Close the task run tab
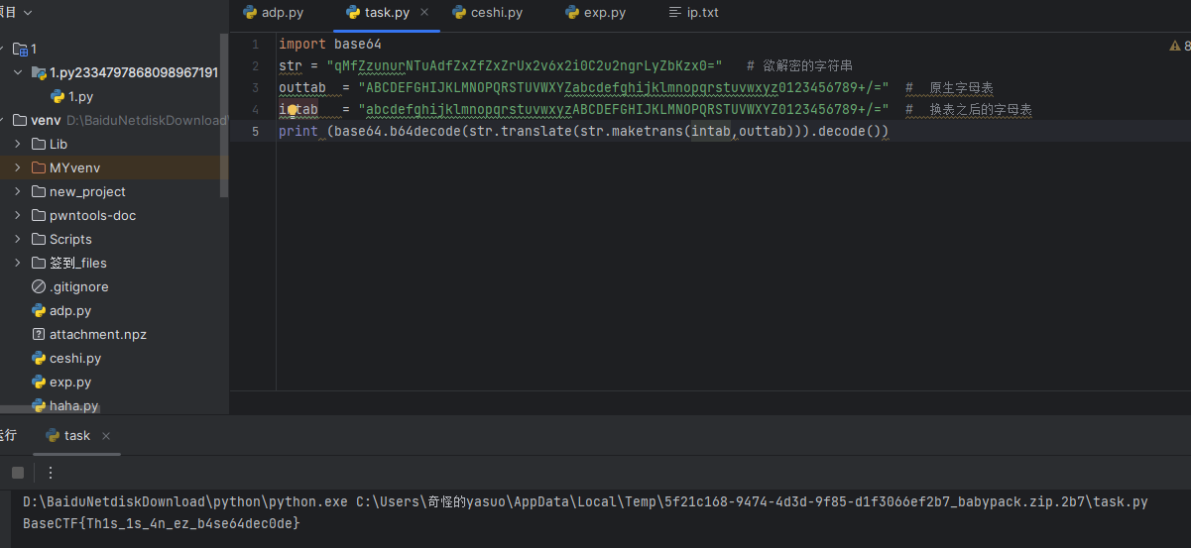 [106, 436]
